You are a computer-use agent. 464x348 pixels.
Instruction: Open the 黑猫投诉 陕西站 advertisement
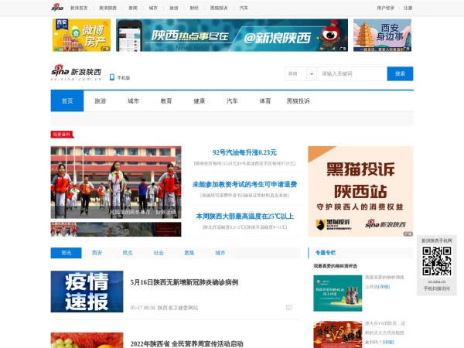click(360, 191)
